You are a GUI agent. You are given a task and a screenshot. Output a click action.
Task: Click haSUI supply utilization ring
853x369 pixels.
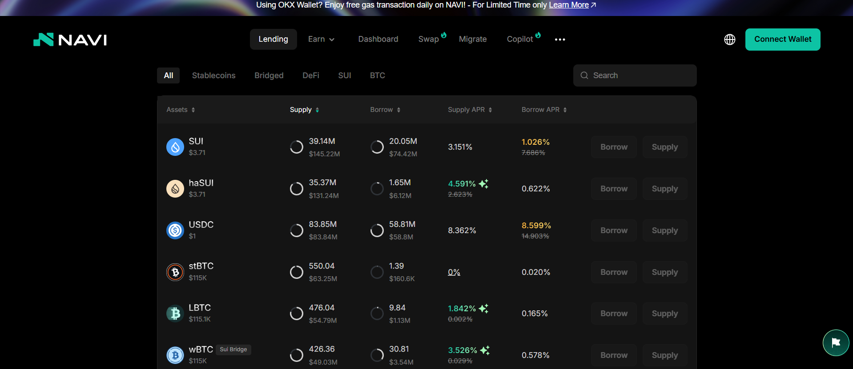click(x=297, y=189)
